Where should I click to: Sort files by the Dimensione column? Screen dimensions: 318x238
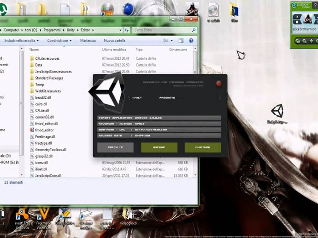click(x=178, y=50)
